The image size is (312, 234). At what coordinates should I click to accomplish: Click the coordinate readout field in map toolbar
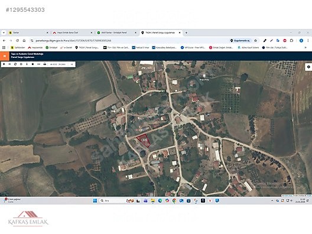[x=58, y=64]
